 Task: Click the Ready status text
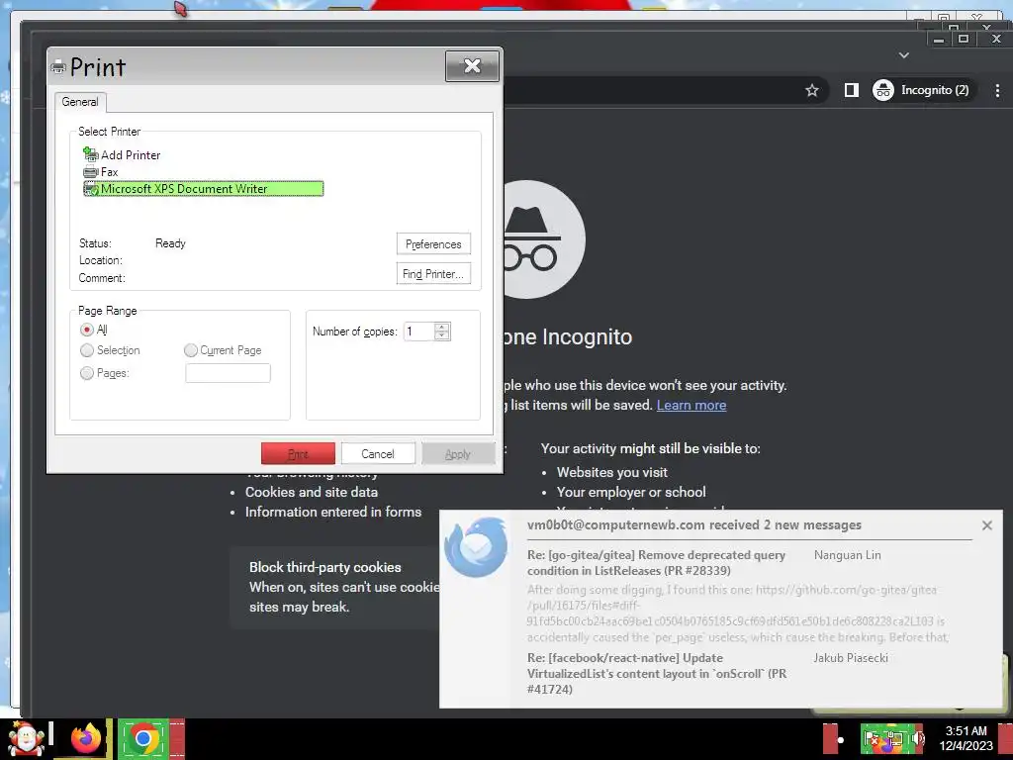(170, 243)
